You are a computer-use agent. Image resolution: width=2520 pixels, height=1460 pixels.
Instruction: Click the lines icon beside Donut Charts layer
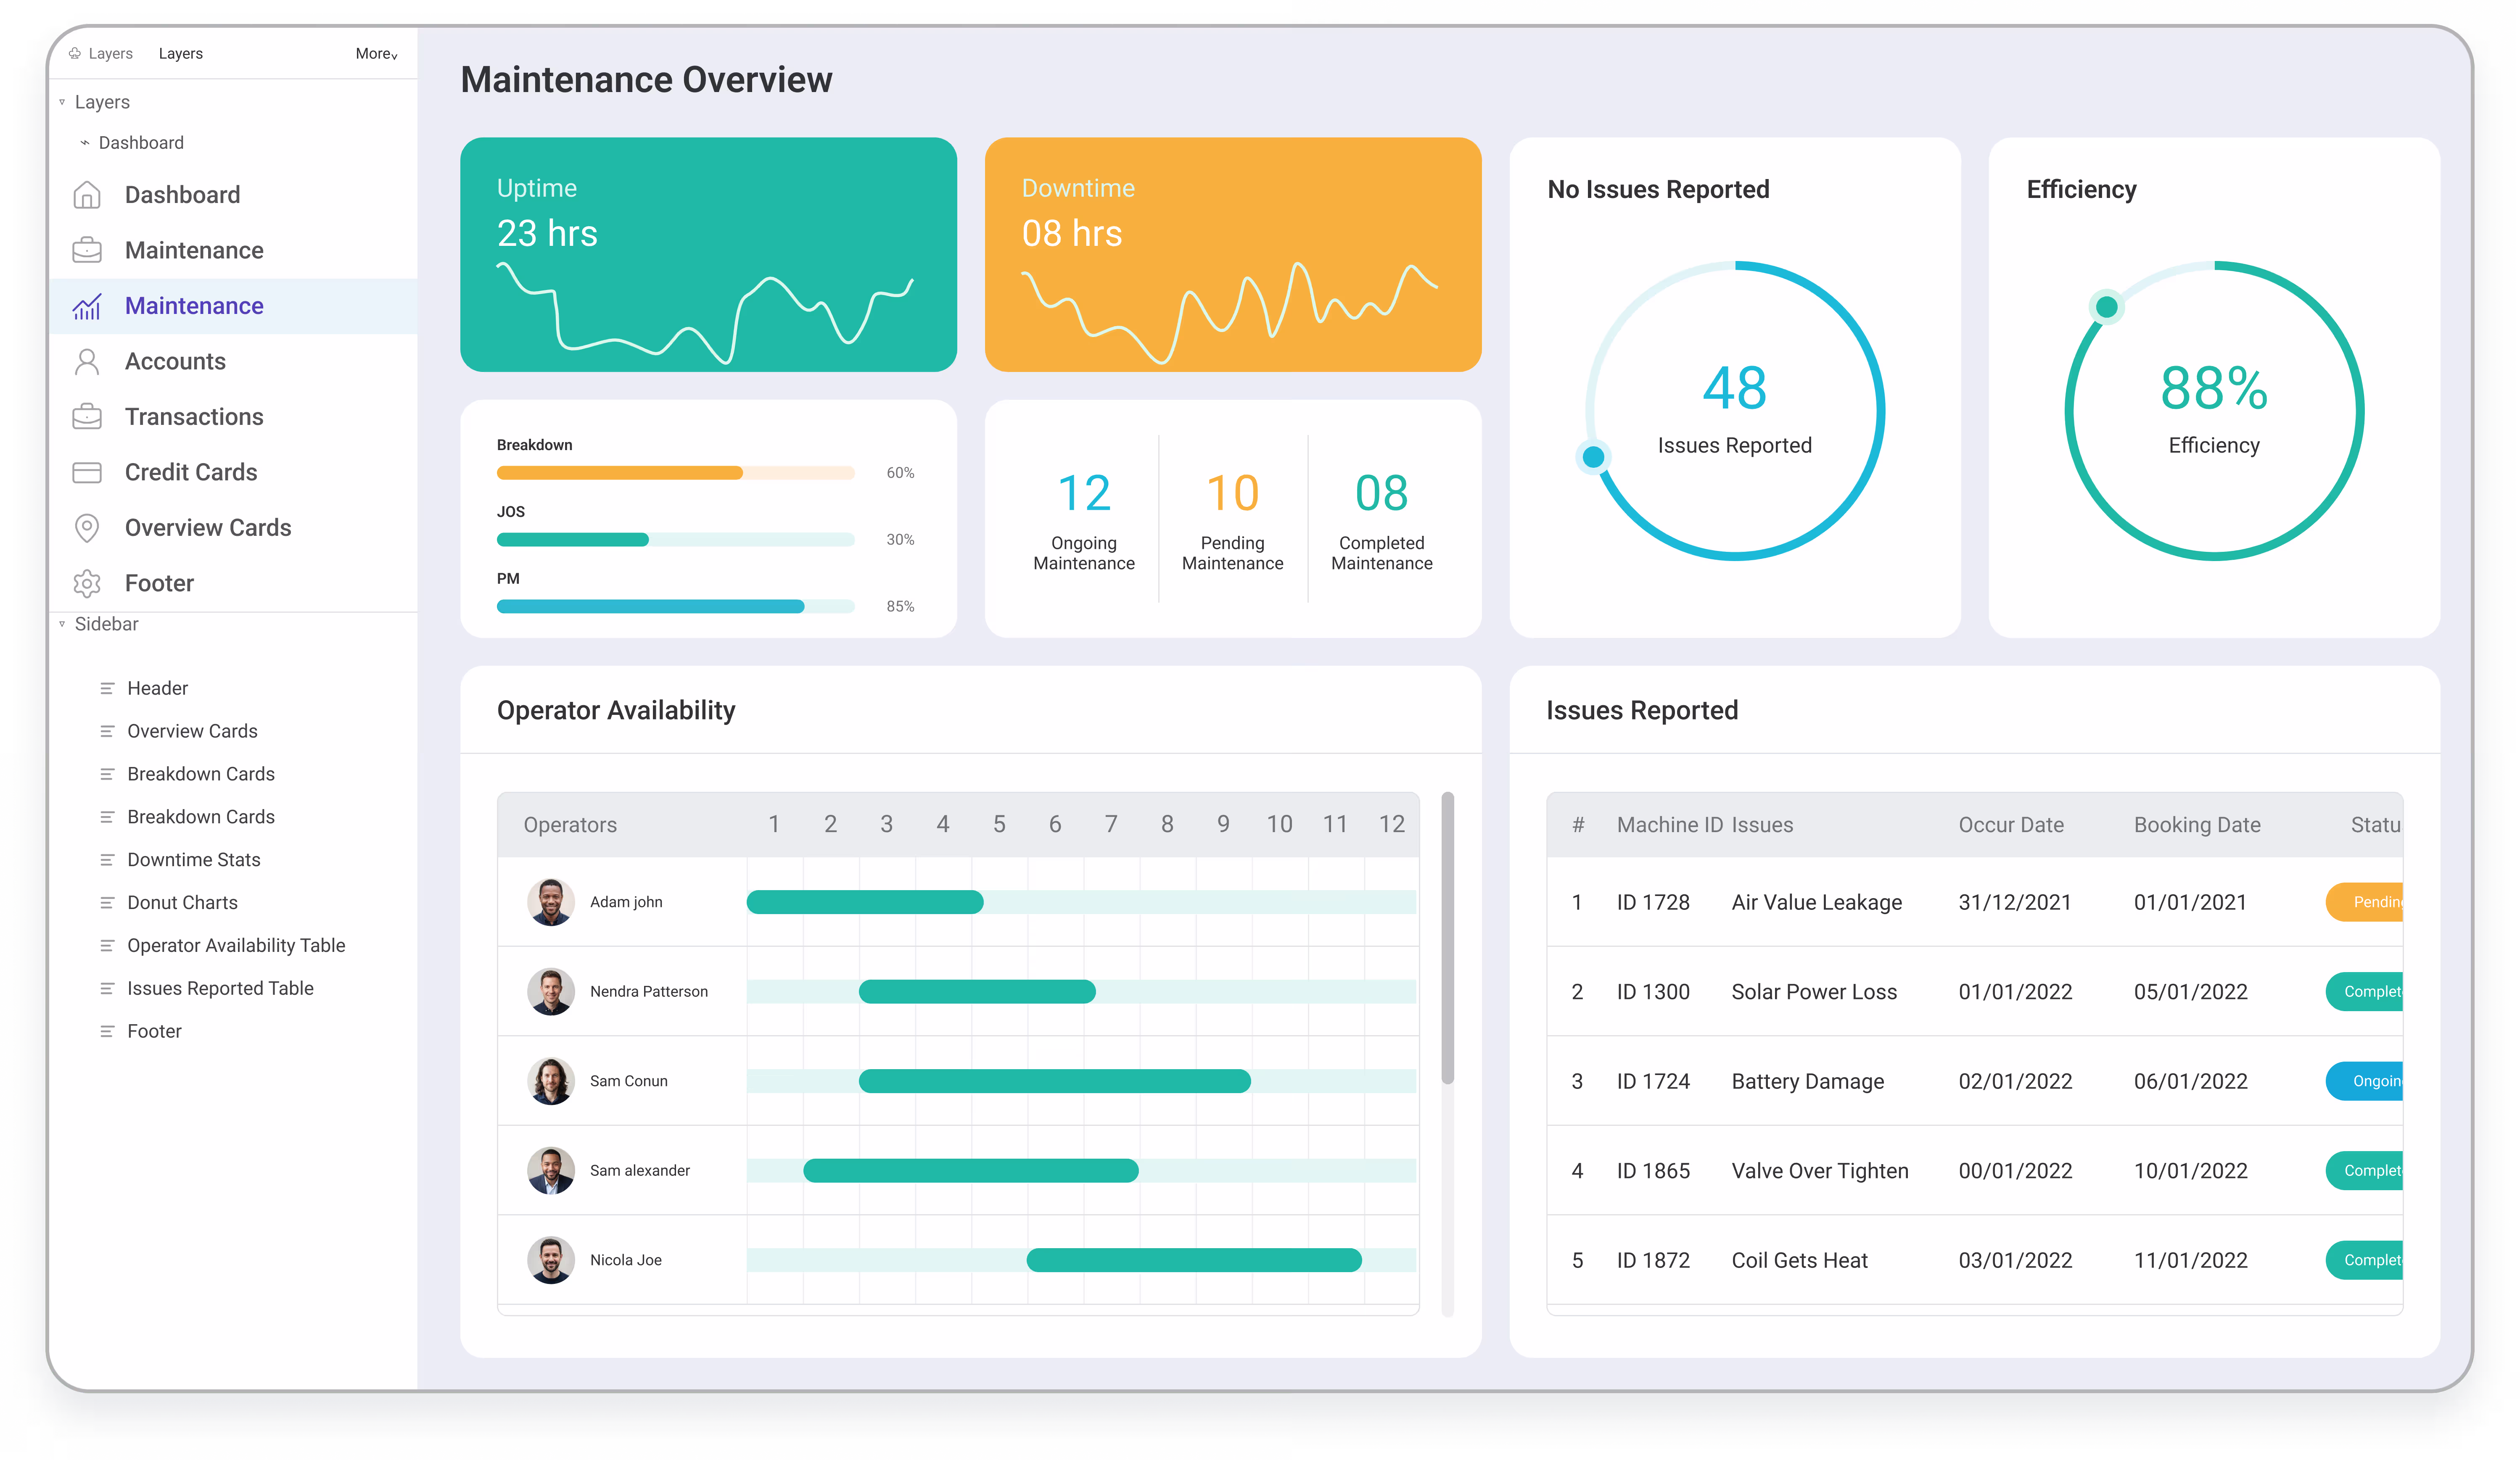[107, 902]
